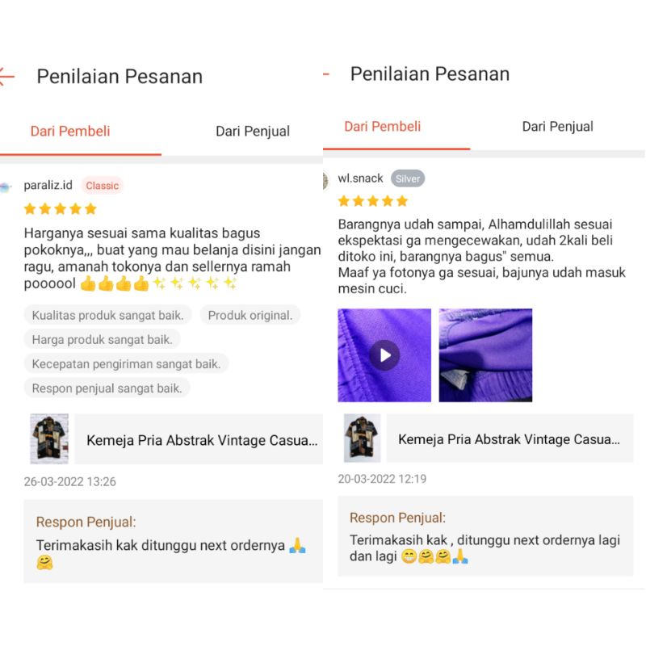Click the Silver membership badge
The height and width of the screenshot is (646, 646).
(408, 178)
